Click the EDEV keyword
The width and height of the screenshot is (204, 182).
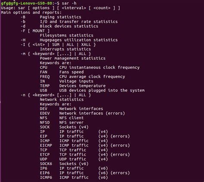[x=45, y=114]
